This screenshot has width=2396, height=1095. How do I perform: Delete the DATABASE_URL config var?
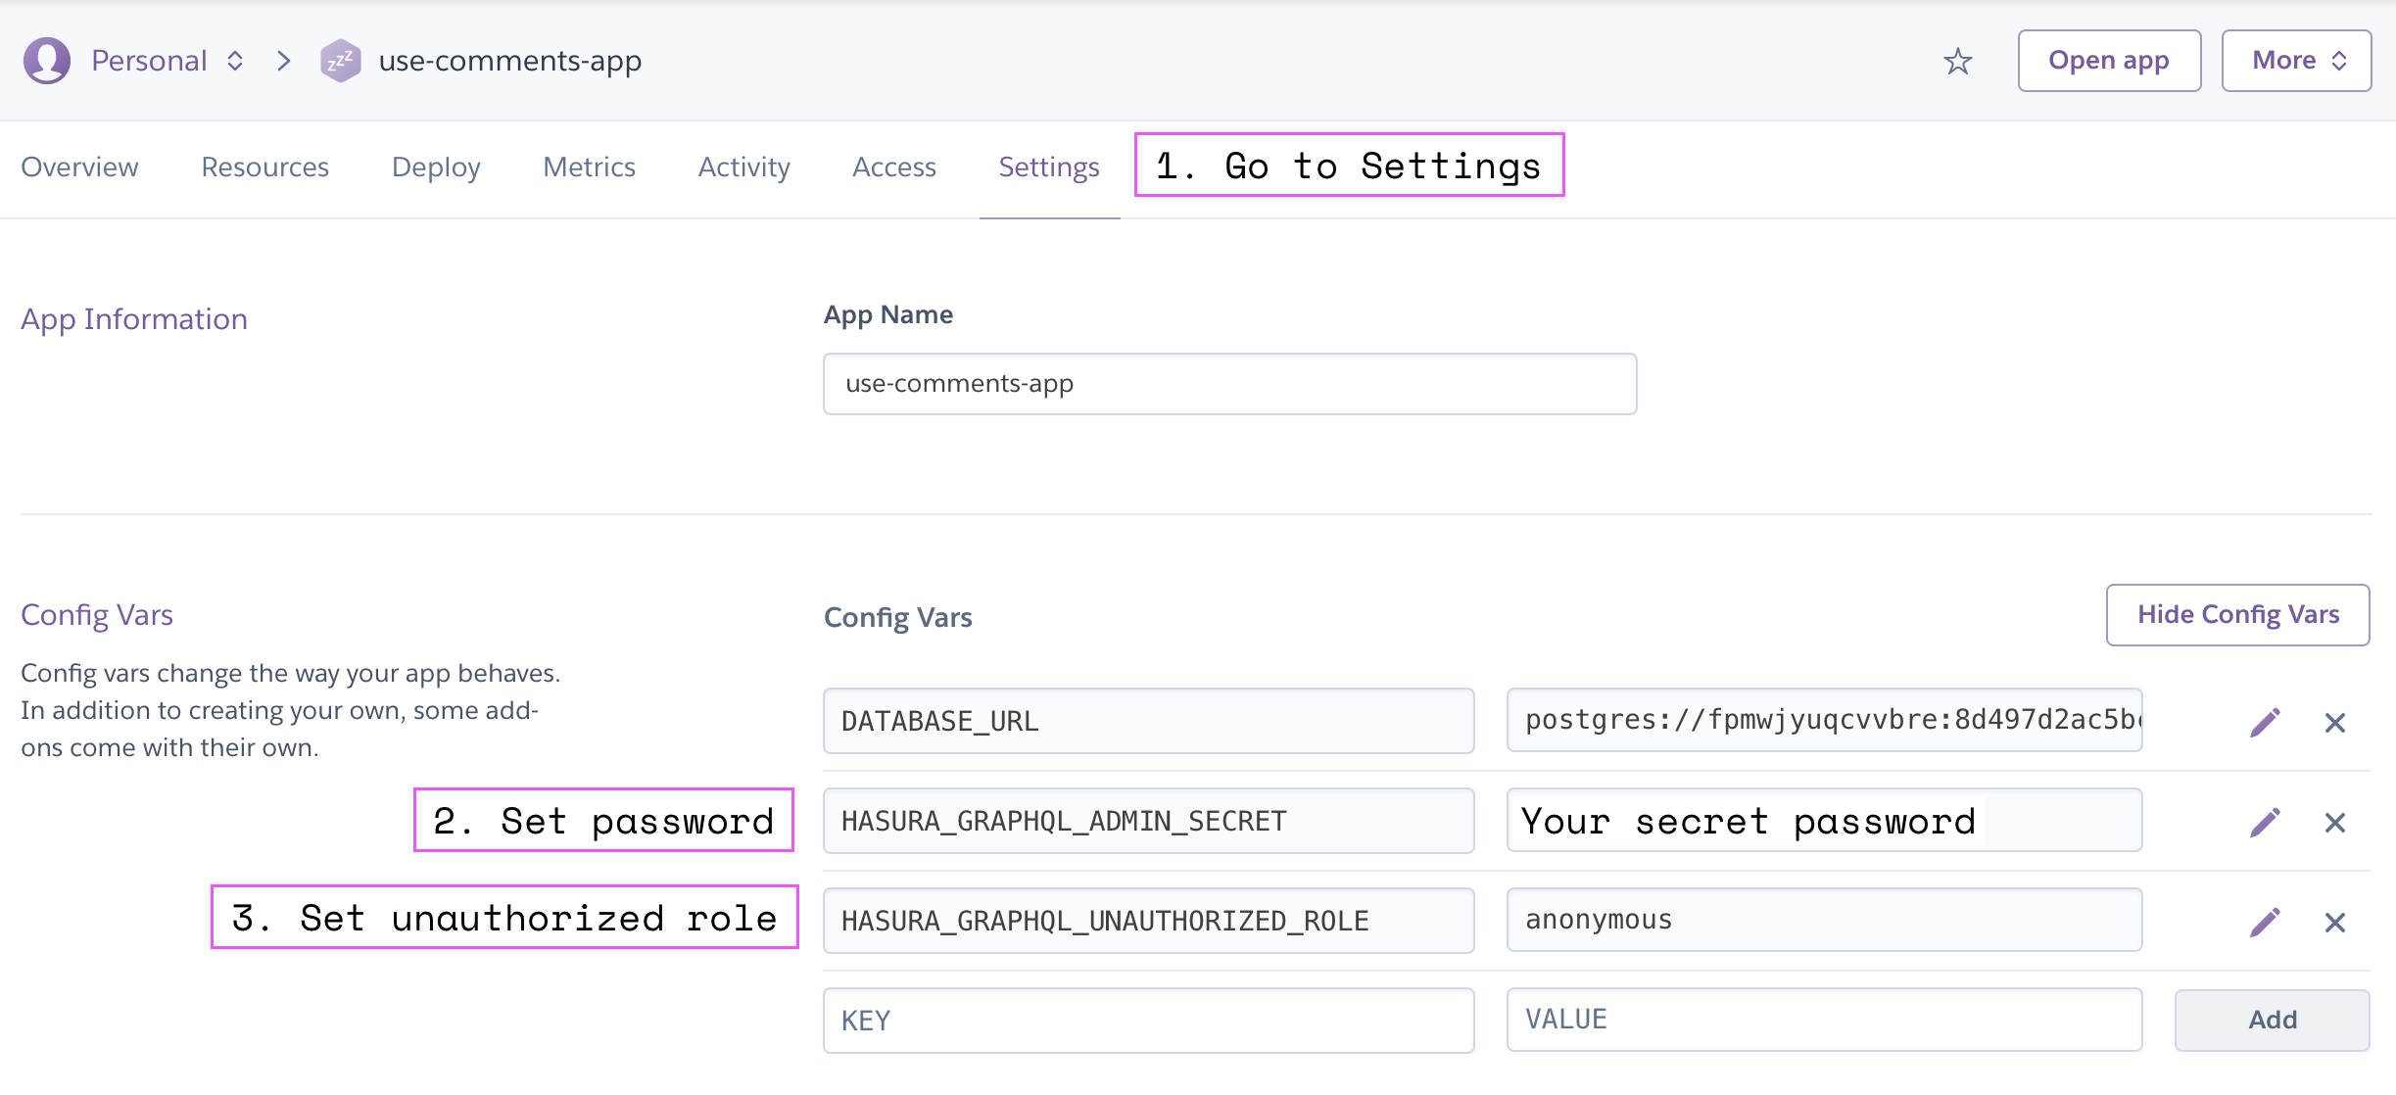tap(2335, 723)
